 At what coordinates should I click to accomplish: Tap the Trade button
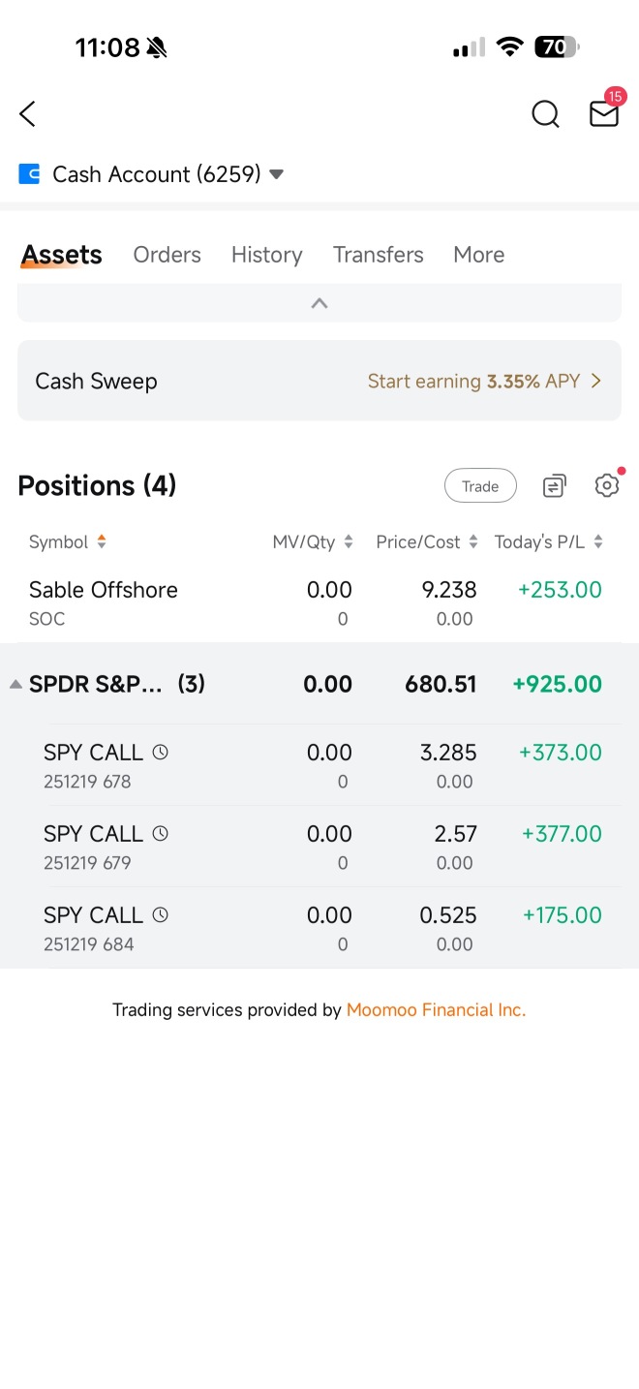(480, 486)
